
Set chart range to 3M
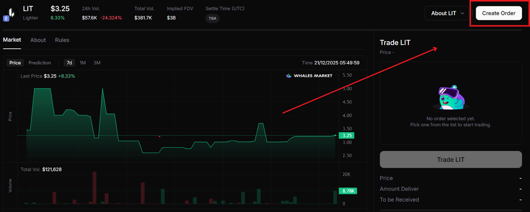point(97,63)
